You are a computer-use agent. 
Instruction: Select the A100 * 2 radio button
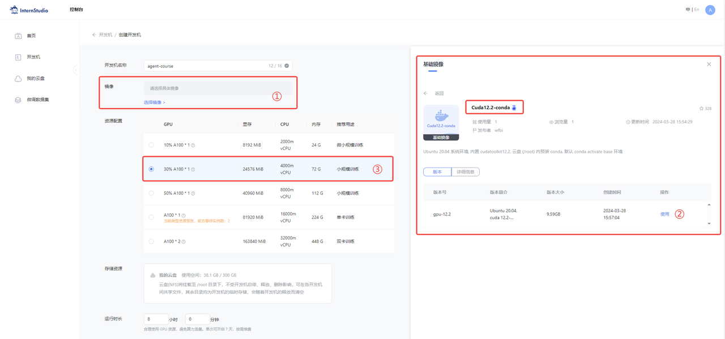coord(151,241)
